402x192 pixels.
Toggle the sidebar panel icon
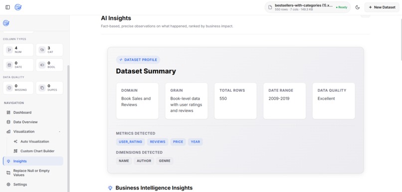7,7
